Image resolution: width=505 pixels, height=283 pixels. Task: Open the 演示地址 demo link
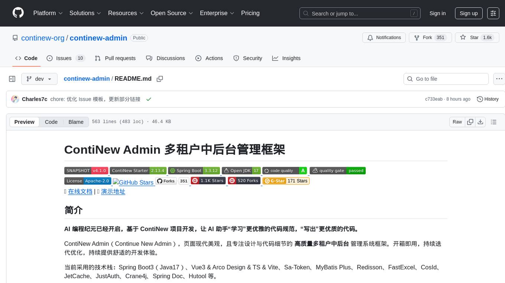click(x=113, y=192)
